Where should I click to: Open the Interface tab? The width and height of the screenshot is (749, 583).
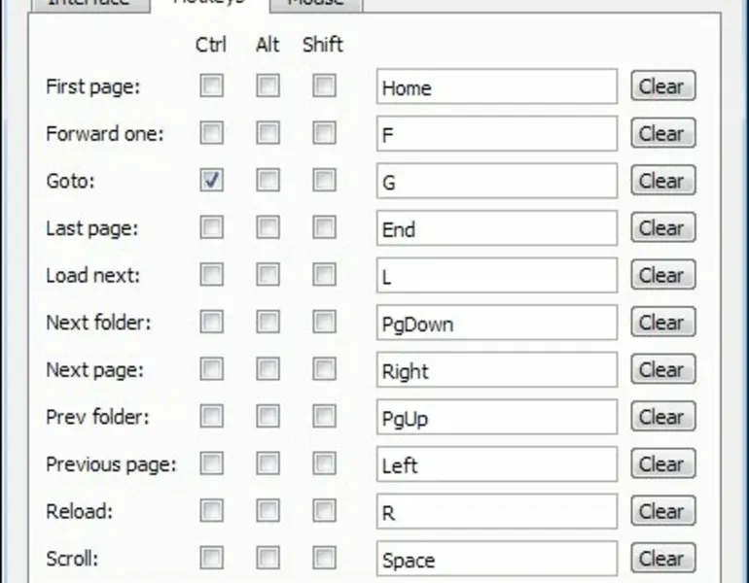click(89, 3)
